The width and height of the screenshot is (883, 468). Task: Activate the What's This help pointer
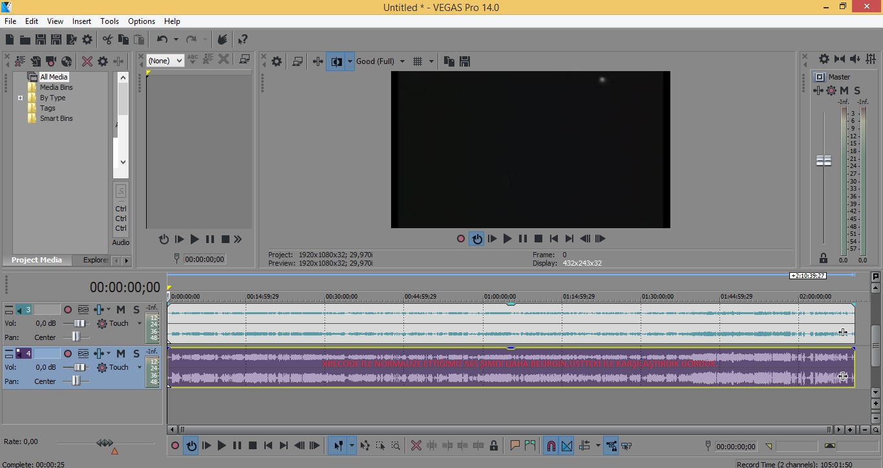point(242,39)
